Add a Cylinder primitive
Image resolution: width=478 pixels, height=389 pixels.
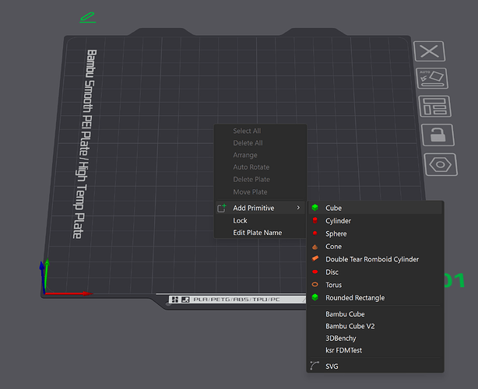pos(375,220)
